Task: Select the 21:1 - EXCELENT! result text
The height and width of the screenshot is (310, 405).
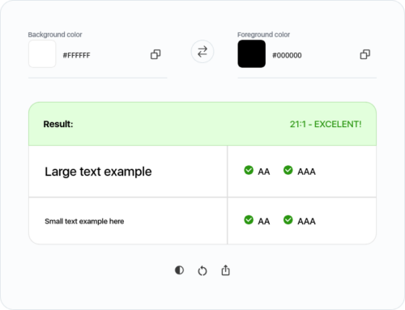Action: [326, 124]
